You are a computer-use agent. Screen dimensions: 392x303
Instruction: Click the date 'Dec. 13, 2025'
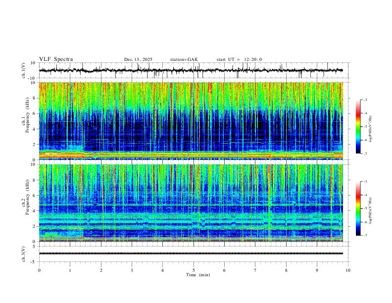(x=138, y=59)
